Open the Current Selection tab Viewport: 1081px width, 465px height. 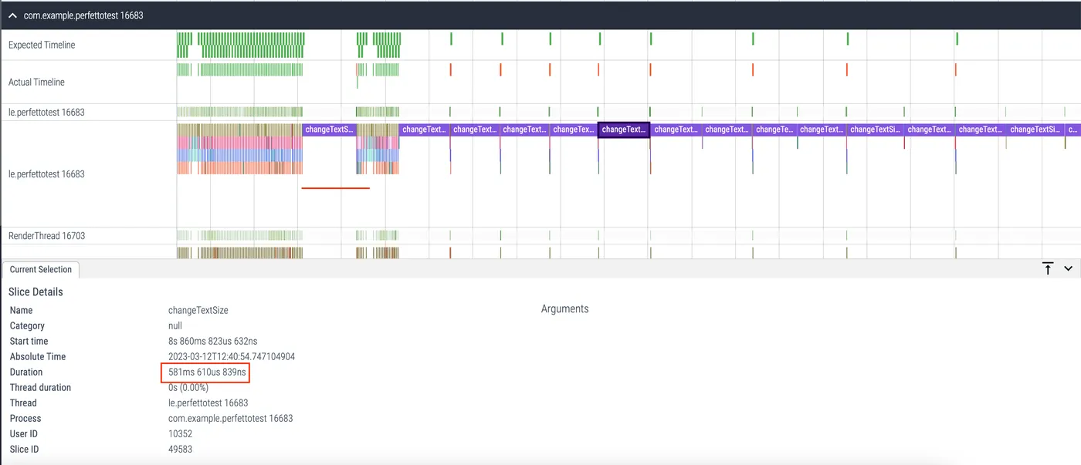click(x=41, y=269)
